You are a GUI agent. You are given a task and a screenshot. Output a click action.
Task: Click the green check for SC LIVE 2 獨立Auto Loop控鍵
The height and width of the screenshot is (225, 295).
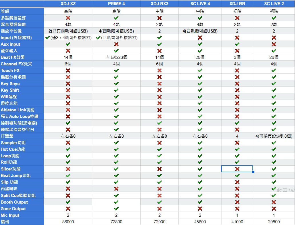pos(274,116)
